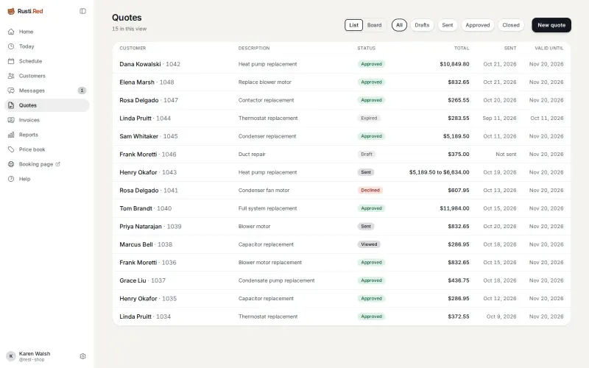Click the Help question mark icon
The height and width of the screenshot is (368, 589).
(11, 179)
